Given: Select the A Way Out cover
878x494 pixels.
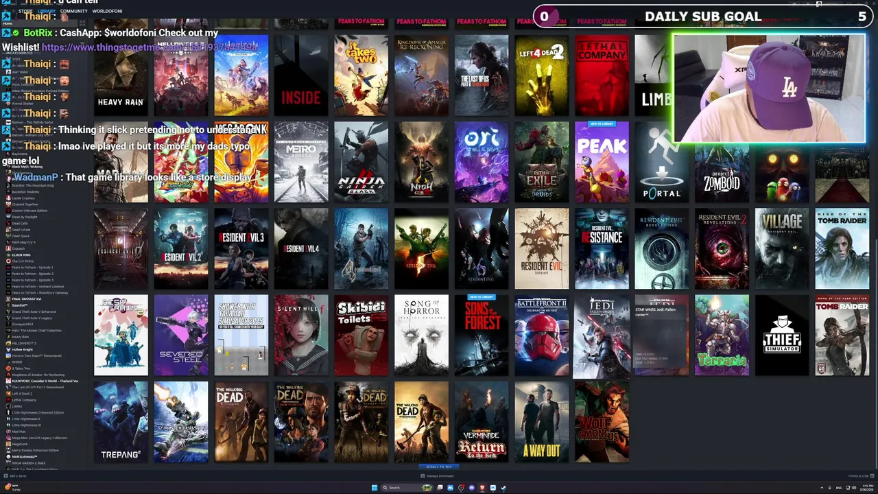Looking at the screenshot, I should click(x=542, y=422).
